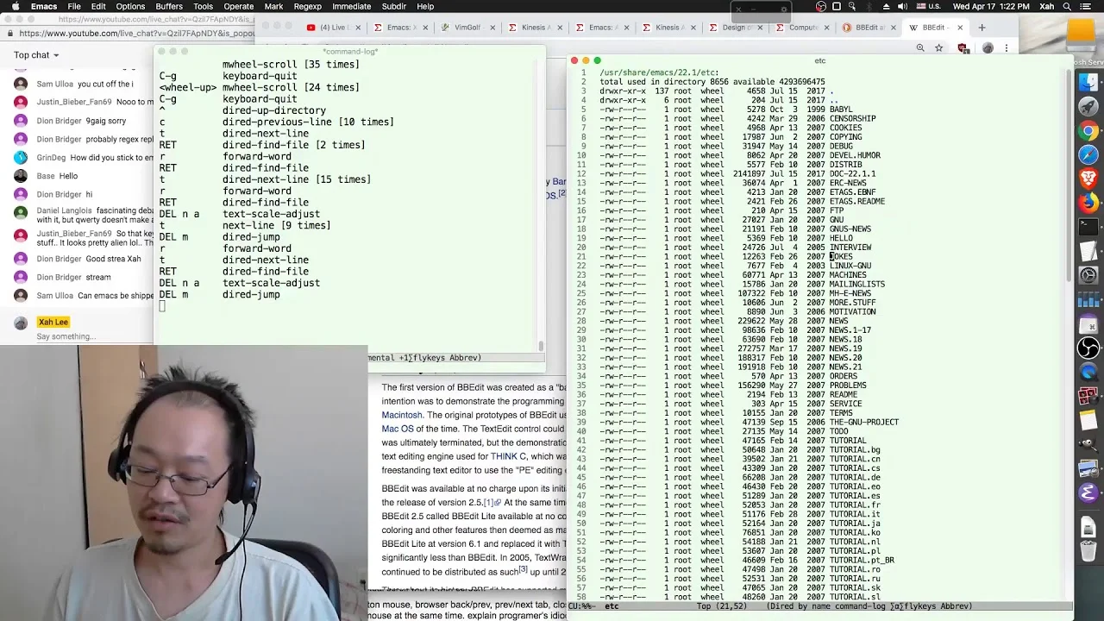This screenshot has height=621, width=1104.
Task: Open OBS Studio from the dock
Action: tap(1088, 348)
